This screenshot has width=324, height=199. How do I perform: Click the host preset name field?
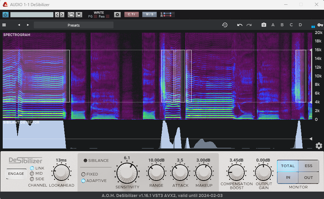point(32,14)
